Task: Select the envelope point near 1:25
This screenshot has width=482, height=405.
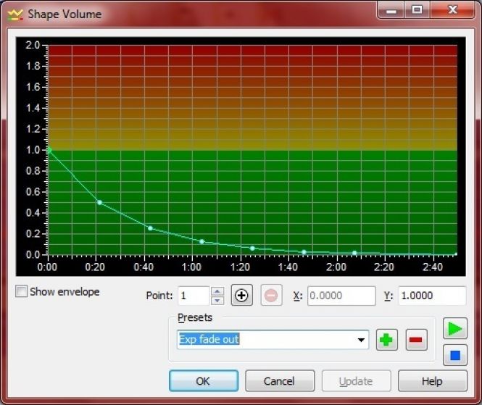Action: 252,248
